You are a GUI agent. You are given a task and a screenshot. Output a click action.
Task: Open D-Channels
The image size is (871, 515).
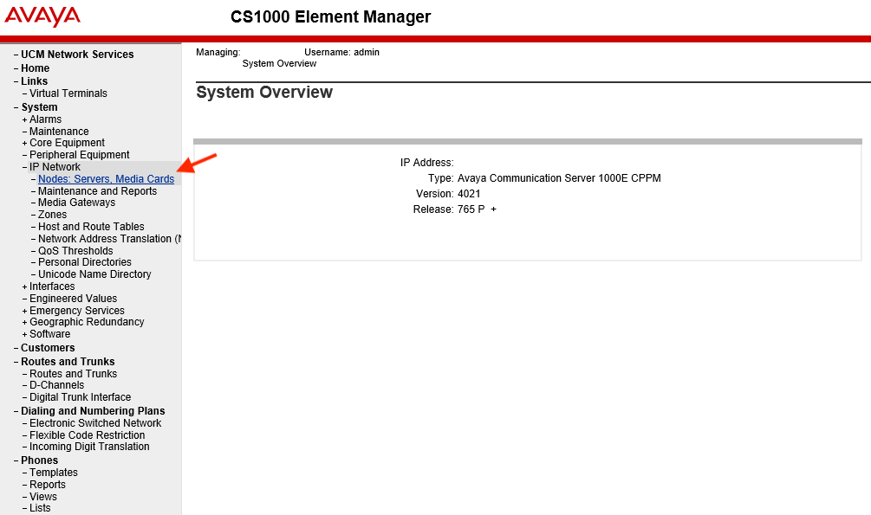[56, 385]
